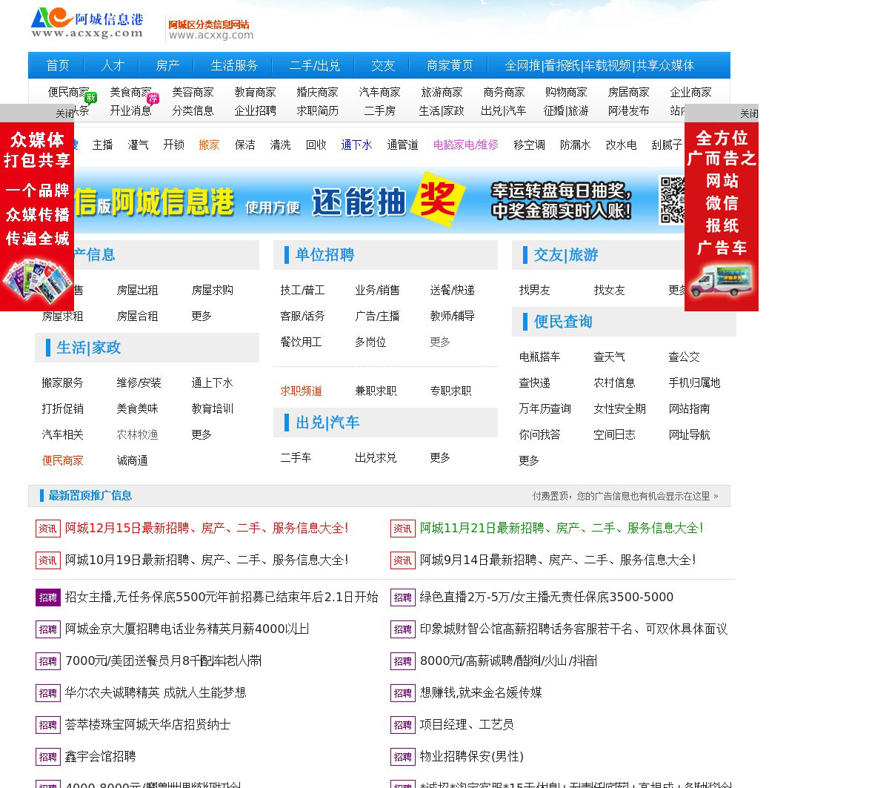This screenshot has width=889, height=788.
Task: Open the 房产 tab in the blue navigation bar
Action: [x=167, y=65]
